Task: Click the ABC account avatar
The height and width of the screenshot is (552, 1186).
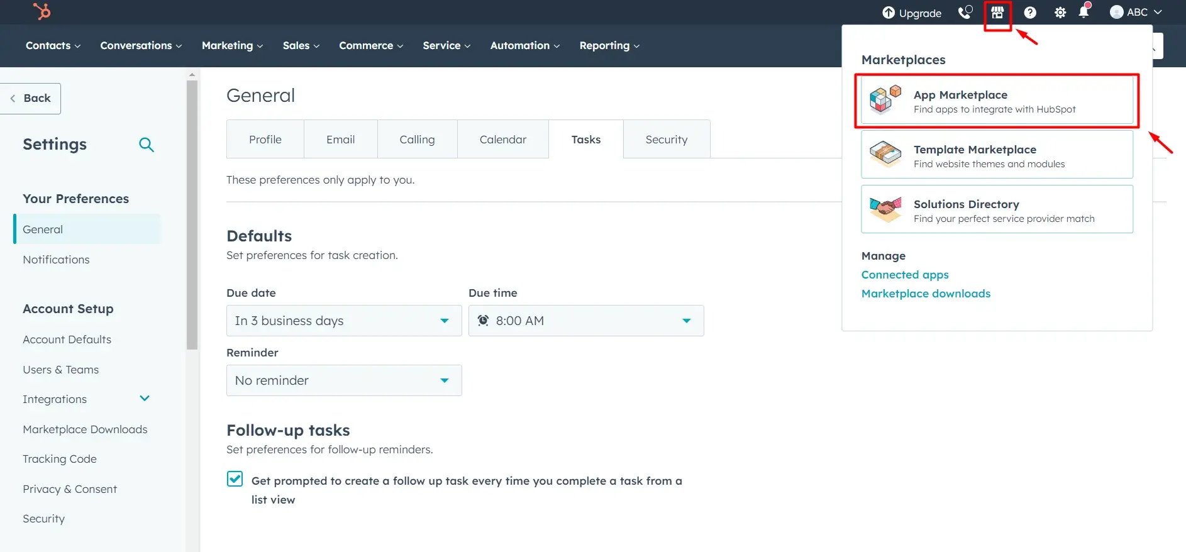Action: pos(1117,12)
